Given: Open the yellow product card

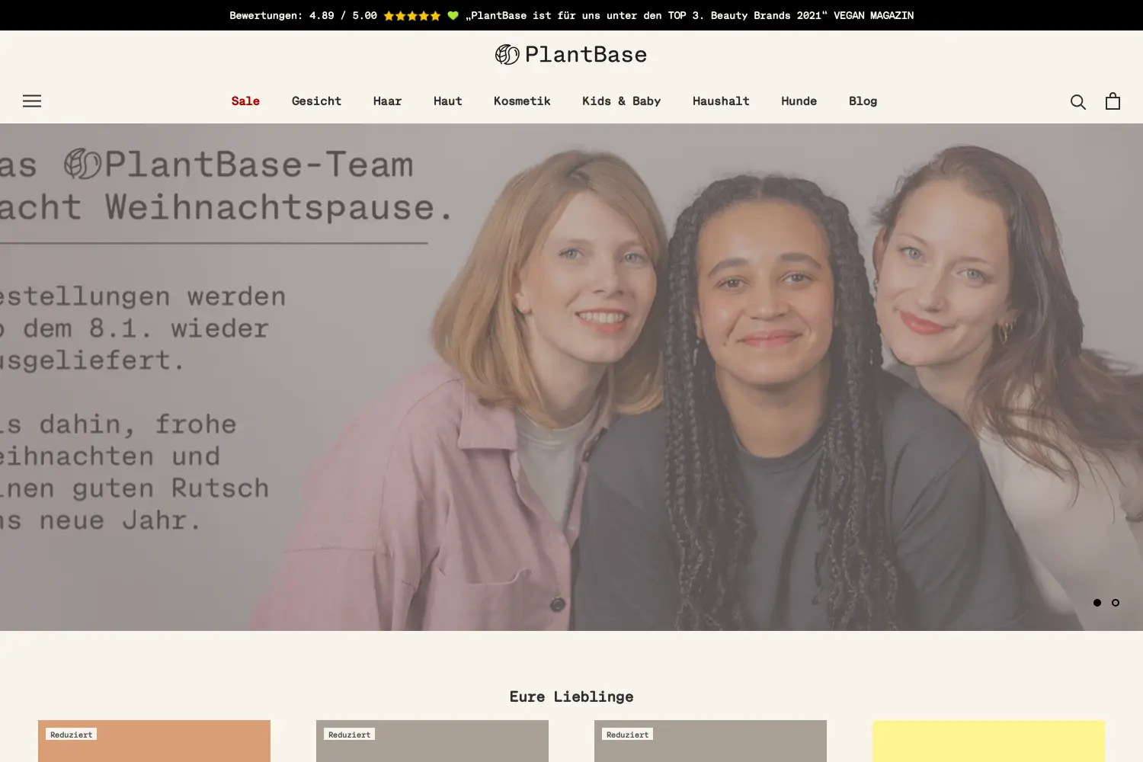Looking at the screenshot, I should pos(988,741).
